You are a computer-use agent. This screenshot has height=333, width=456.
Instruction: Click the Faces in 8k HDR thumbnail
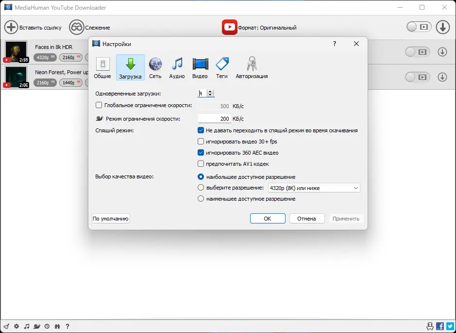tap(16, 52)
